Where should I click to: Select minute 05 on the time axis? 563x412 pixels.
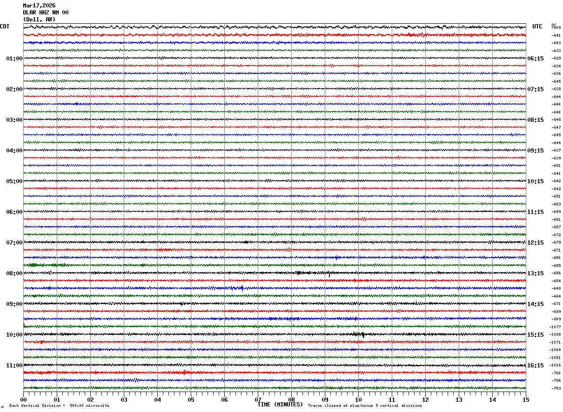pos(191,399)
